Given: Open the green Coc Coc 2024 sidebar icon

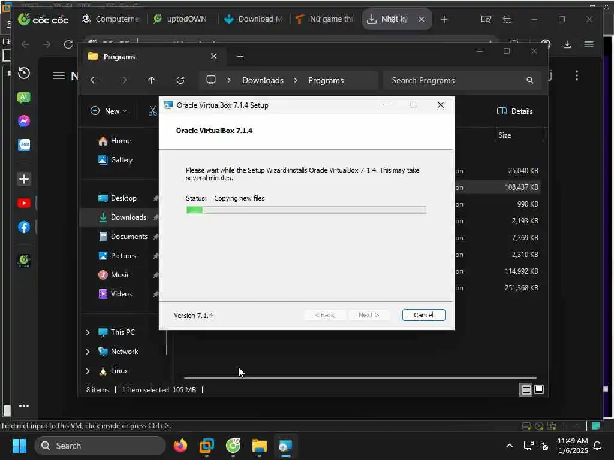Looking at the screenshot, I should [x=24, y=261].
